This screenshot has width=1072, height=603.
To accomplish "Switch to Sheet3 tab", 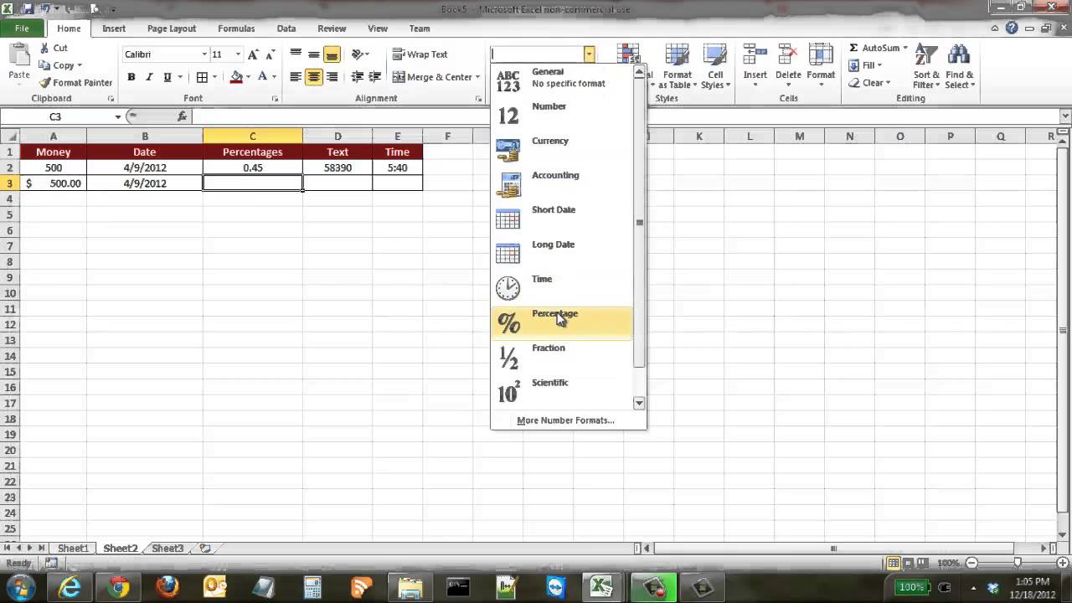I will (167, 549).
